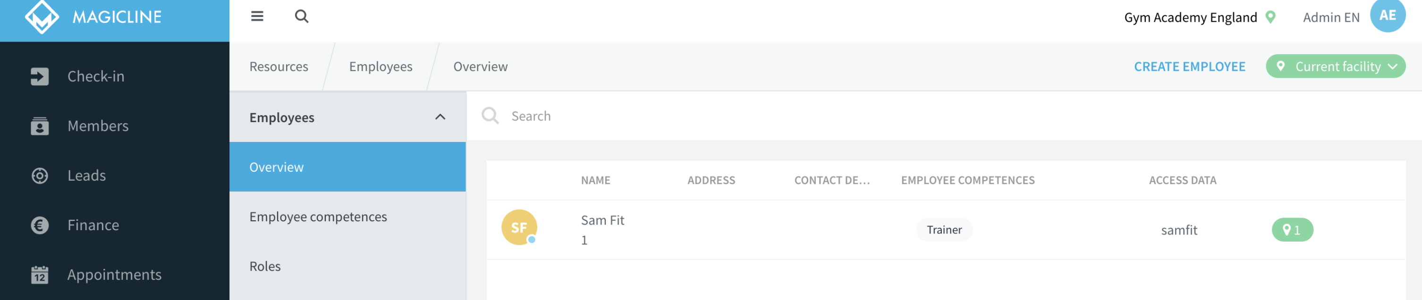Go to Resources breadcrumb
1422x300 pixels.
[x=279, y=66]
